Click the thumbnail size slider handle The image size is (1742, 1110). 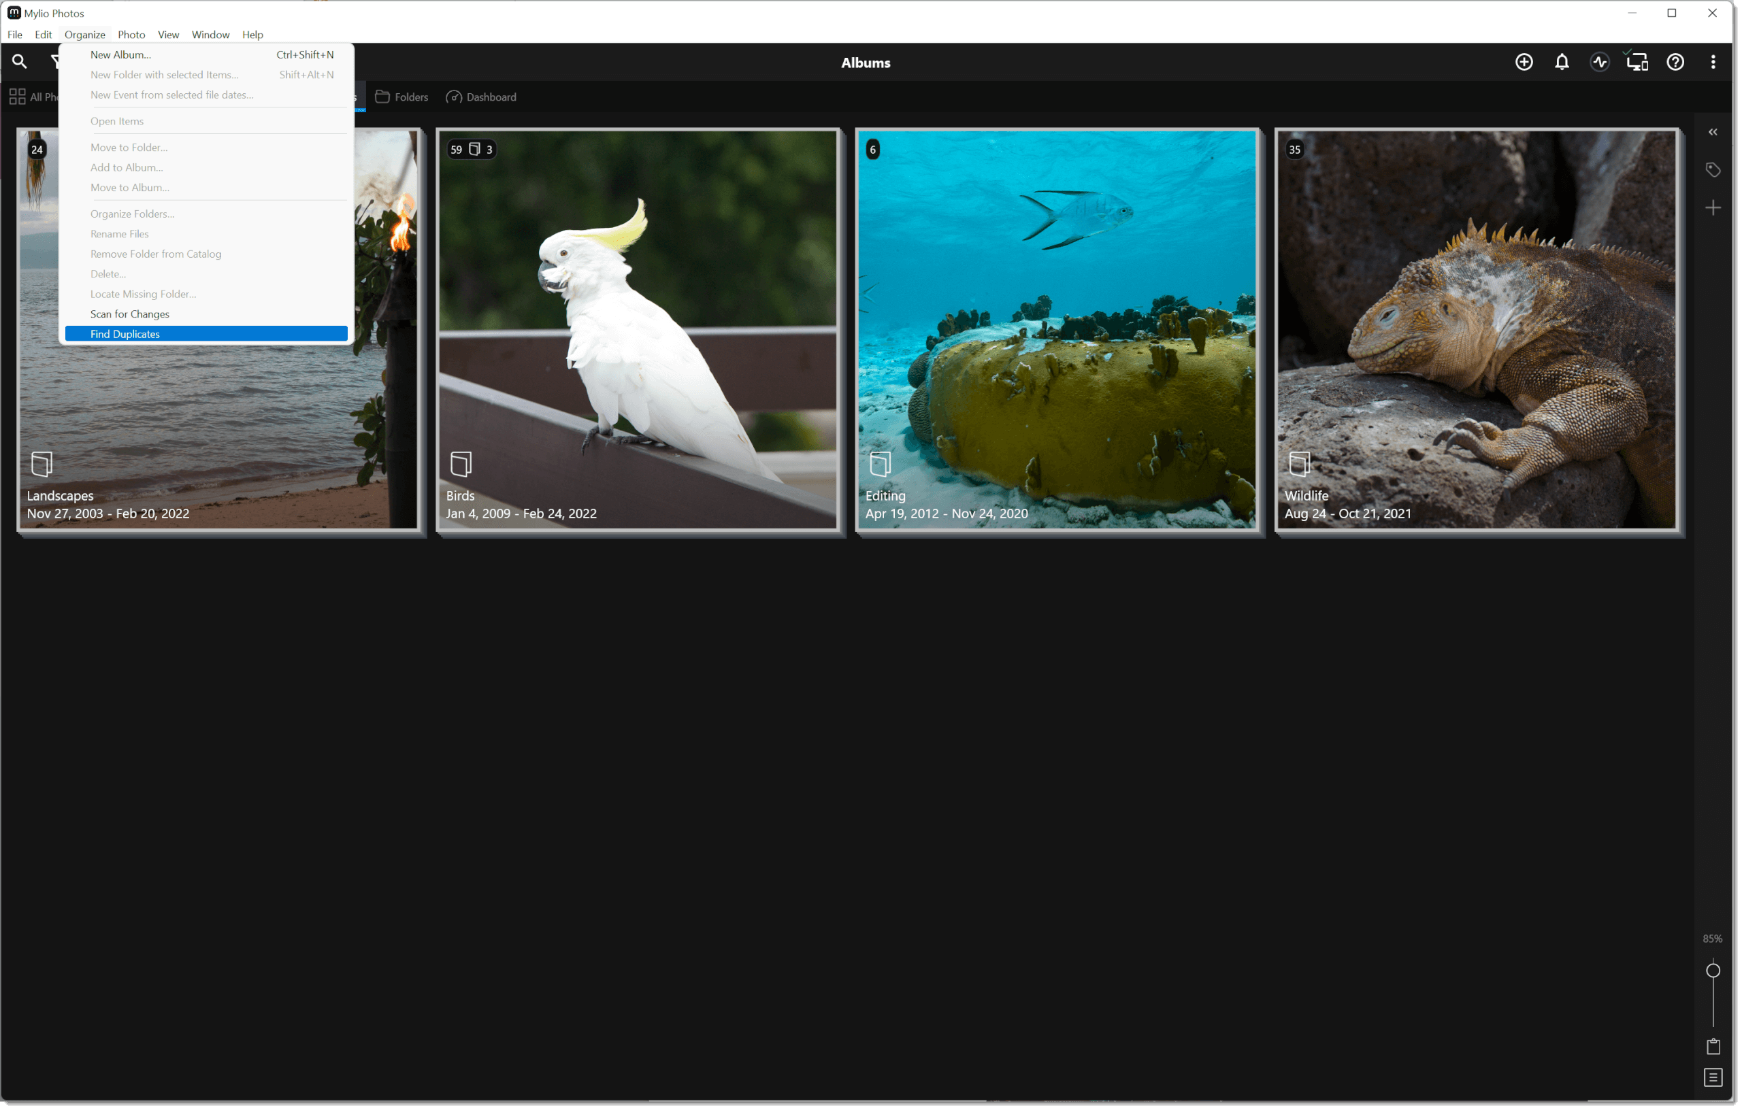(x=1712, y=971)
